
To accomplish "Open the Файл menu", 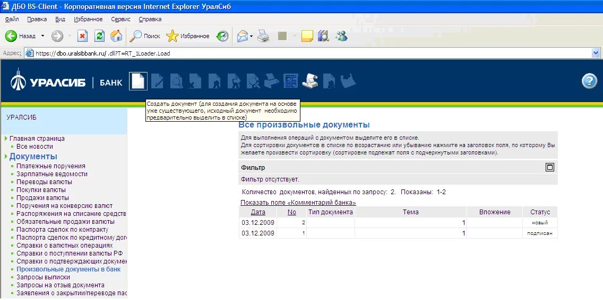I will [12, 19].
